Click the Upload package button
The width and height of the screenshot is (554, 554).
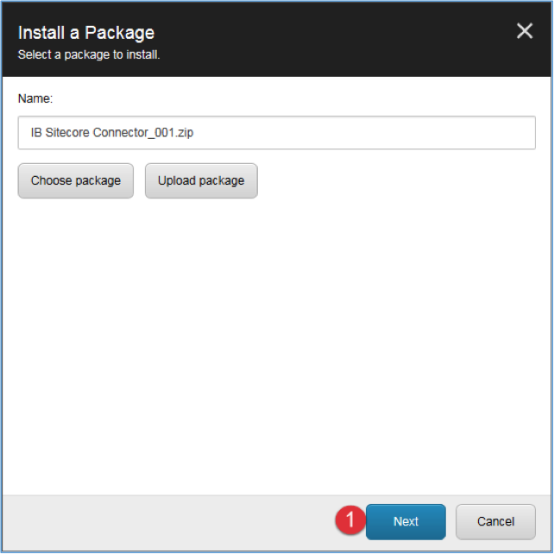(x=201, y=180)
